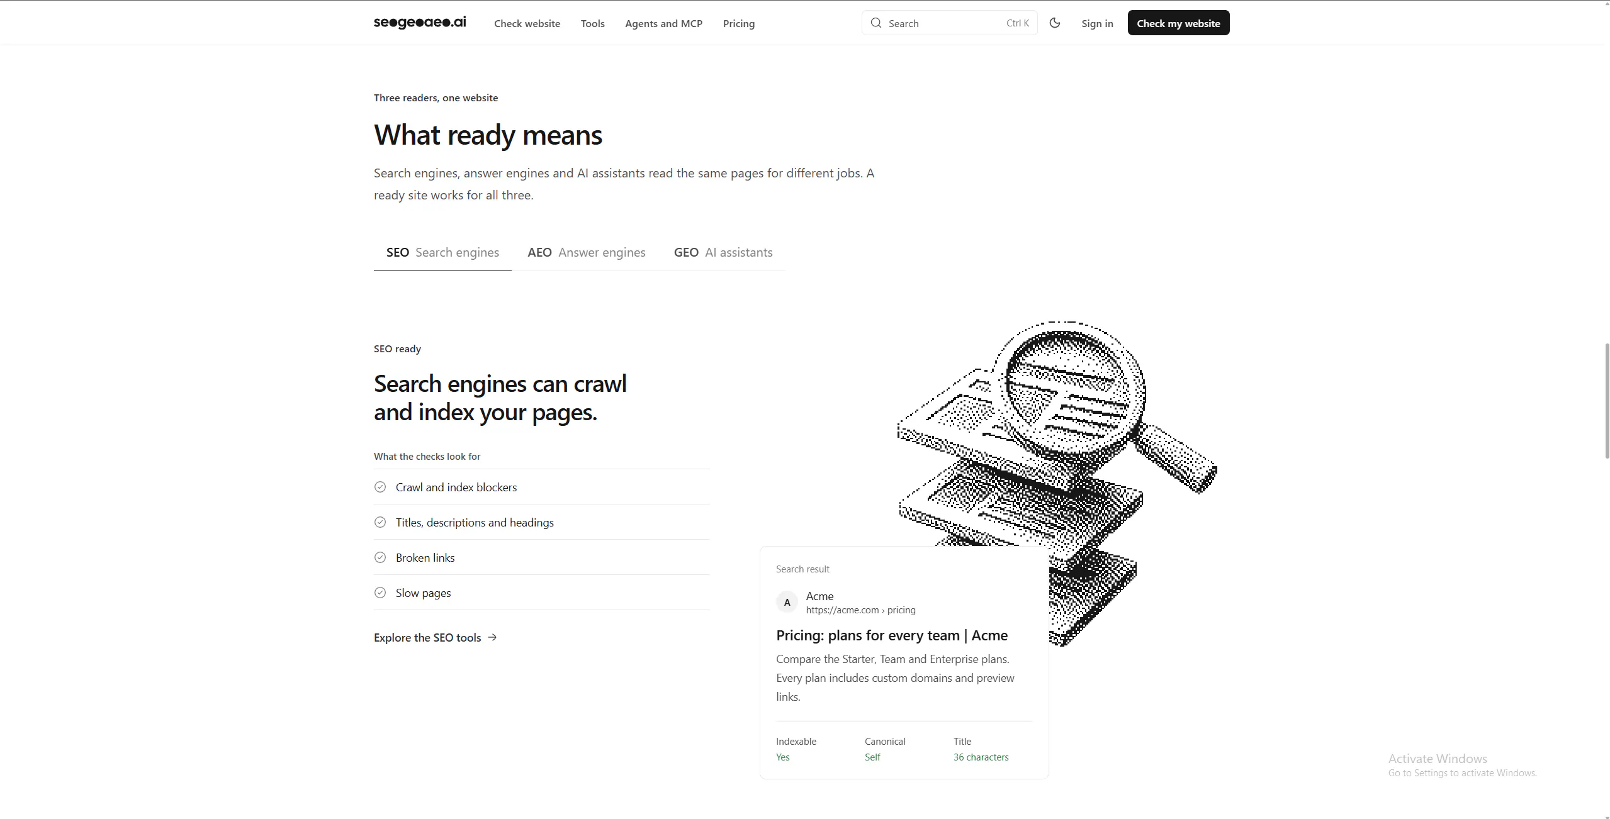Screen dimensions: 1610x819
Task: Click the Check my website button
Action: point(1178,23)
